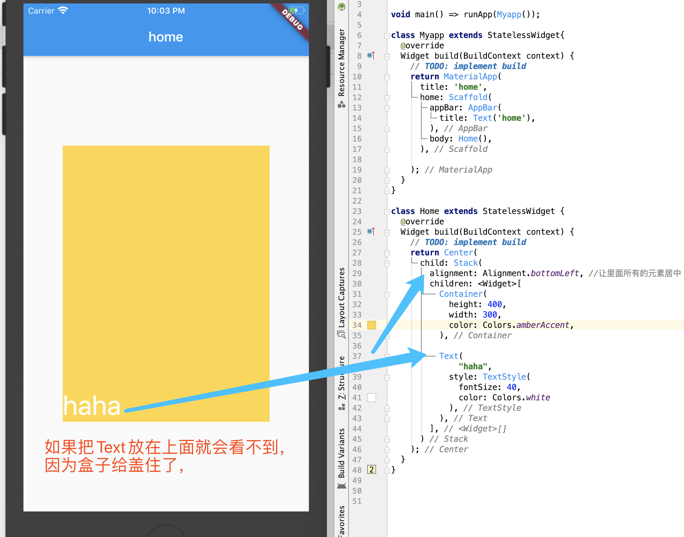The width and height of the screenshot is (684, 537).
Task: Click the white color swatch on line 41
Action: click(371, 398)
